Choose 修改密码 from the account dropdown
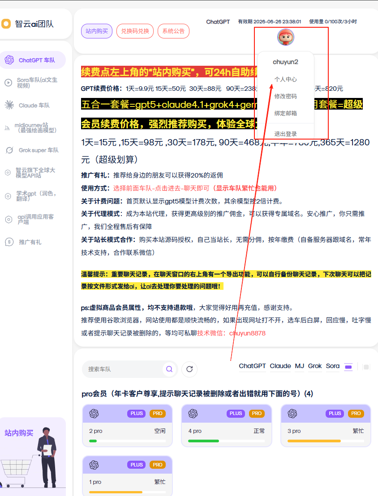 click(x=285, y=96)
